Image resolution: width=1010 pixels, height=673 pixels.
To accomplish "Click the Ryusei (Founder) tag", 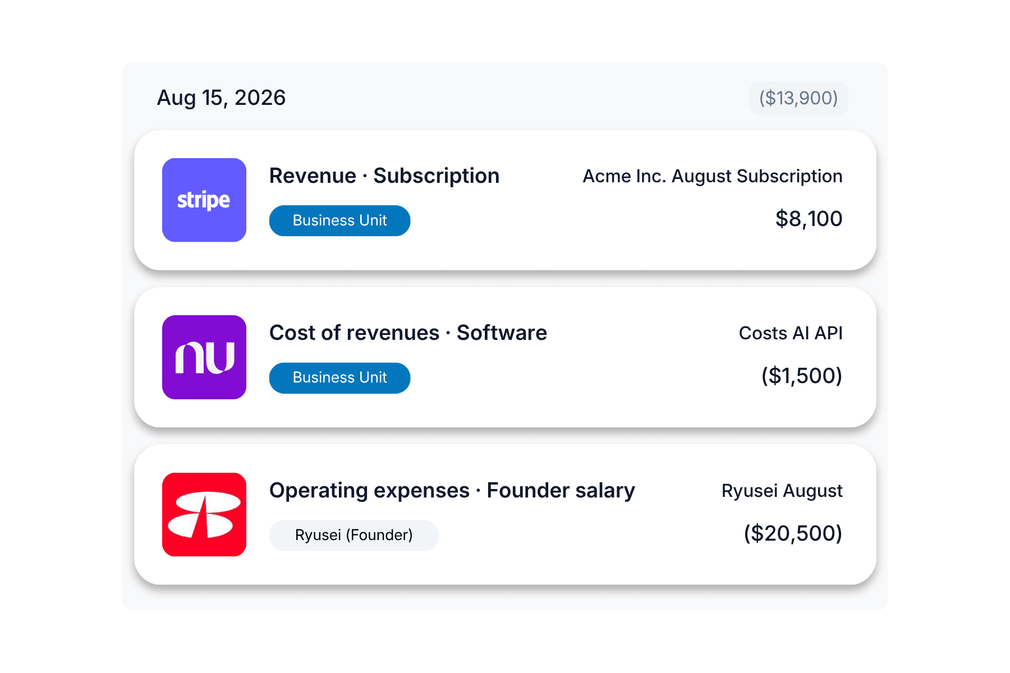I will tap(354, 535).
